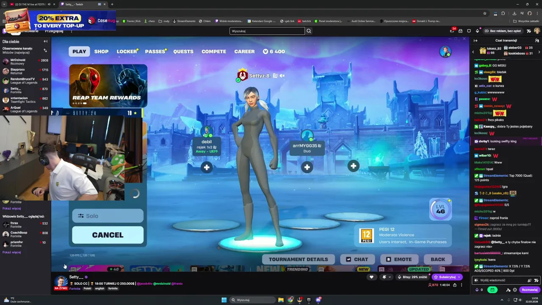The width and height of the screenshot is (542, 305).
Task: Open Twitch notifications inbox with 34 badge
Action: [x=452, y=31]
